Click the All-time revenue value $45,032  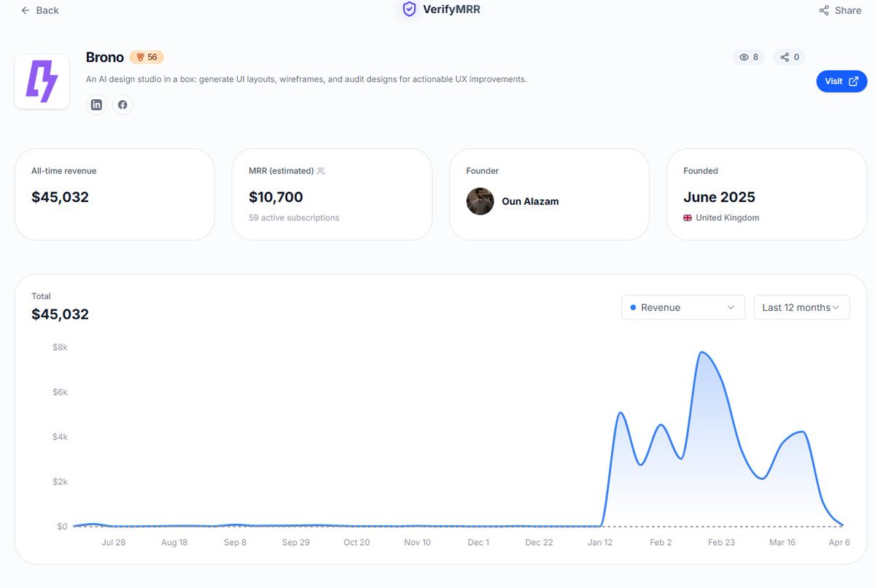pyautogui.click(x=60, y=197)
